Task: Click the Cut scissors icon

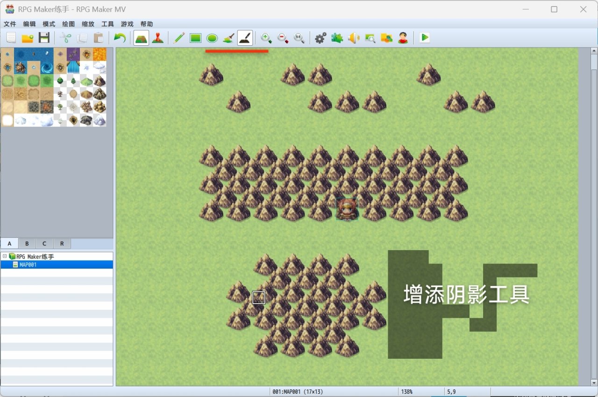Action: click(x=66, y=38)
